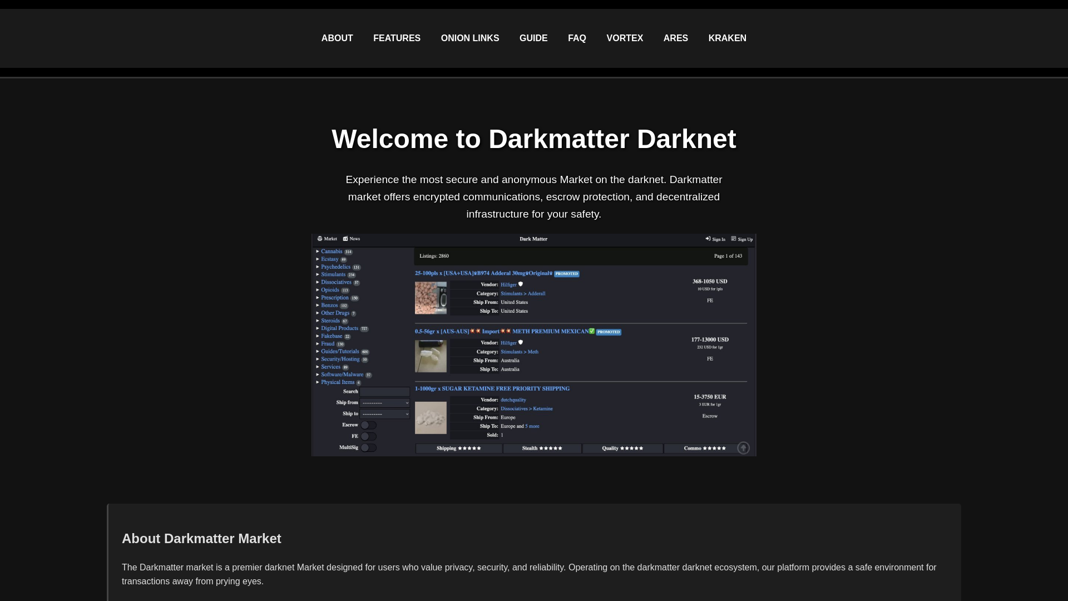
Task: Click the 'About Darkmatter Market' heading
Action: click(x=201, y=539)
